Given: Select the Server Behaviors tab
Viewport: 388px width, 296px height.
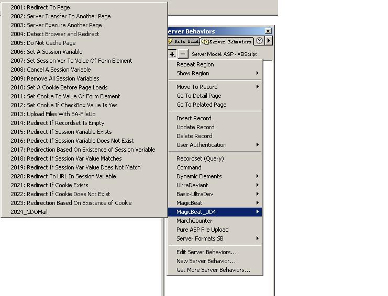Looking at the screenshot, I should pyautogui.click(x=227, y=41).
